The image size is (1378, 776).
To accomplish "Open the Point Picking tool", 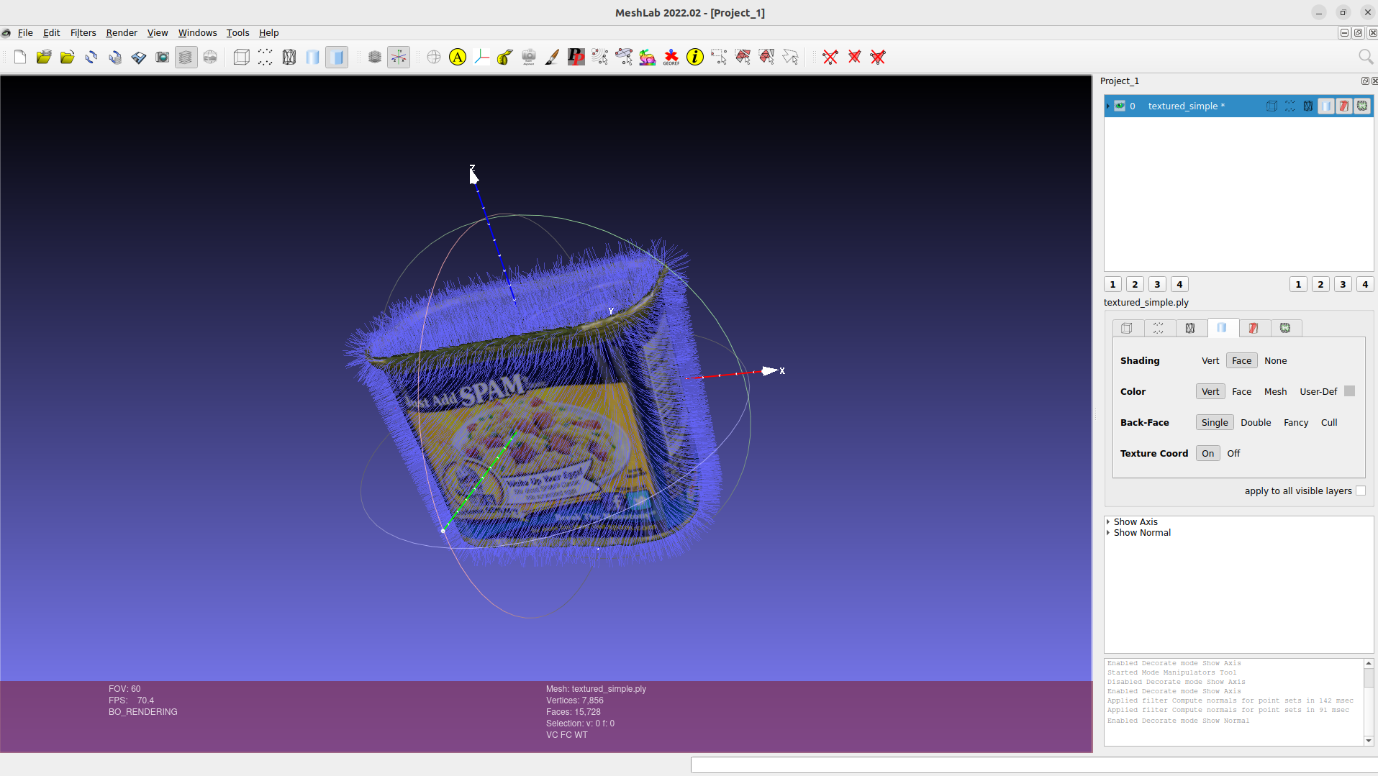I will pyautogui.click(x=576, y=57).
